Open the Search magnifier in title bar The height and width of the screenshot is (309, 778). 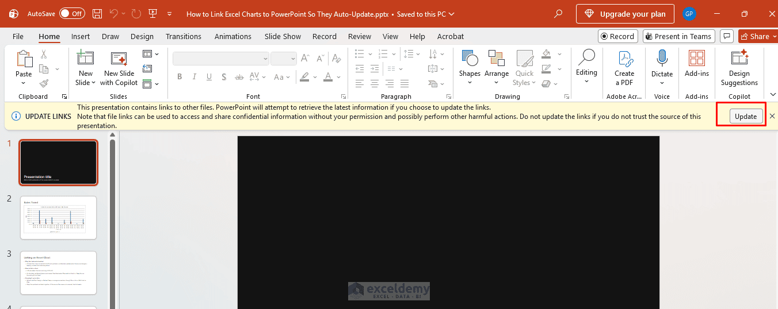(x=558, y=14)
